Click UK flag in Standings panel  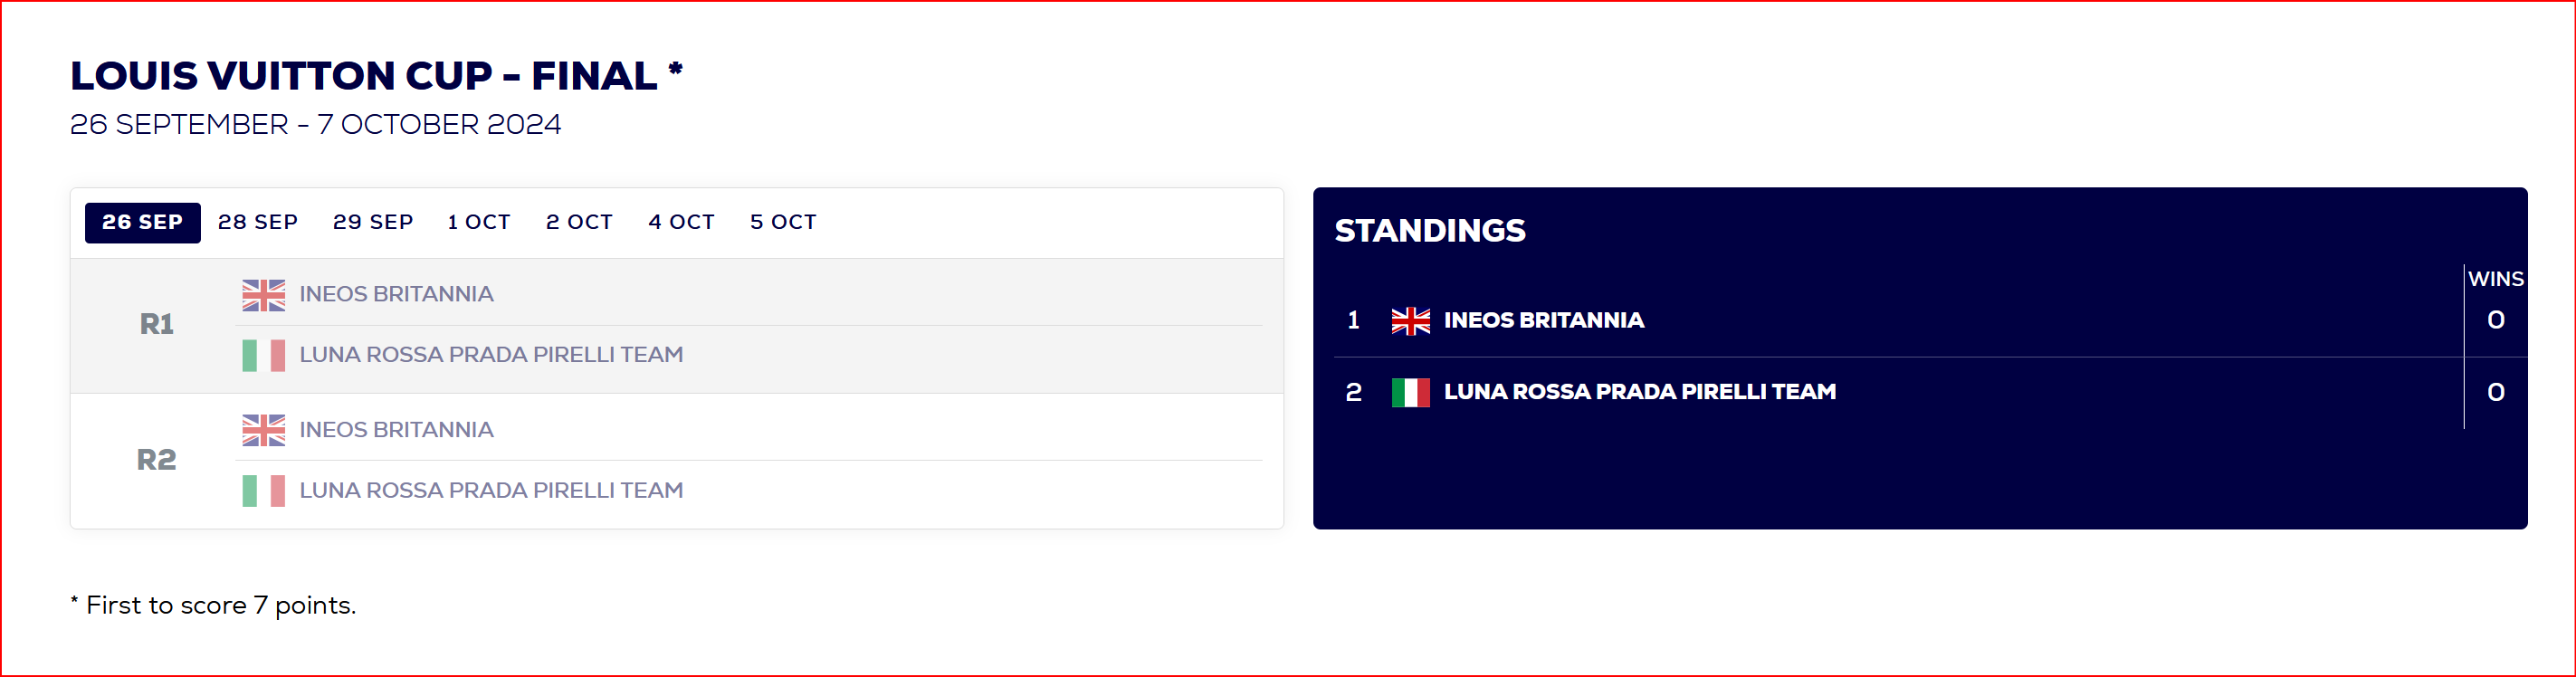[1411, 321]
